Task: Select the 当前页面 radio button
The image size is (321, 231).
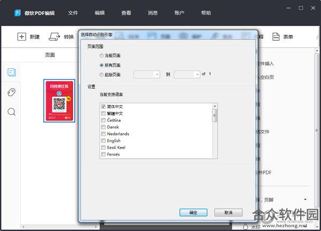Action: (101, 56)
